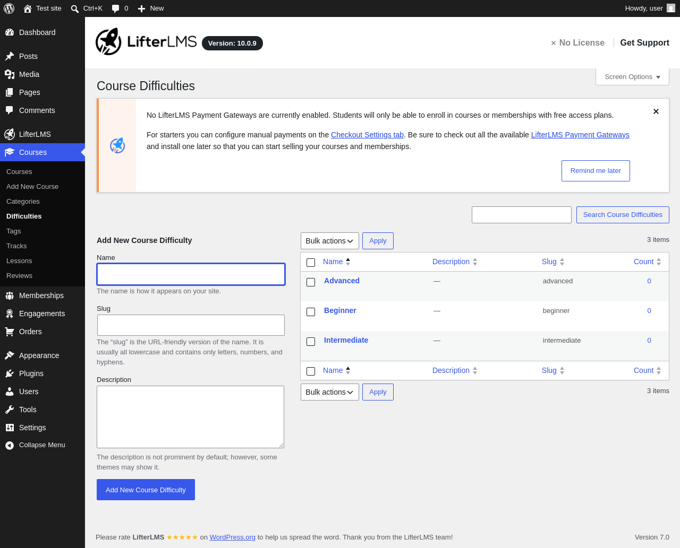The width and height of the screenshot is (680, 548).
Task: Click the LifterLMS rocket icon in sidebar
Action: (x=10, y=134)
